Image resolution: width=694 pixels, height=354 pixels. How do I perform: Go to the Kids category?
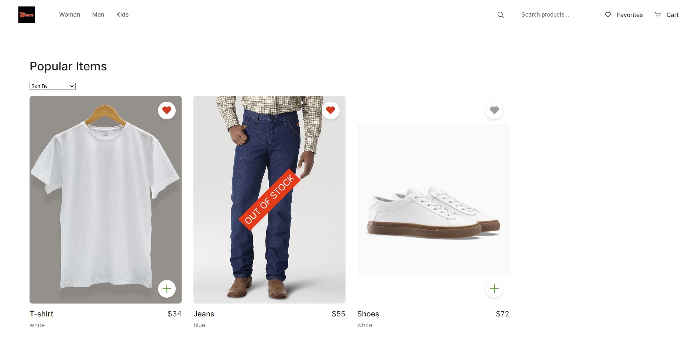(x=122, y=15)
